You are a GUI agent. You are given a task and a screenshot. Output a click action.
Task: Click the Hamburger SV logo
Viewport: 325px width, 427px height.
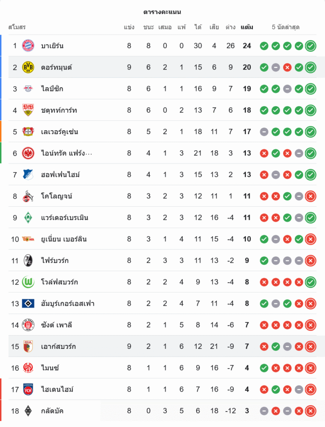coord(28,304)
